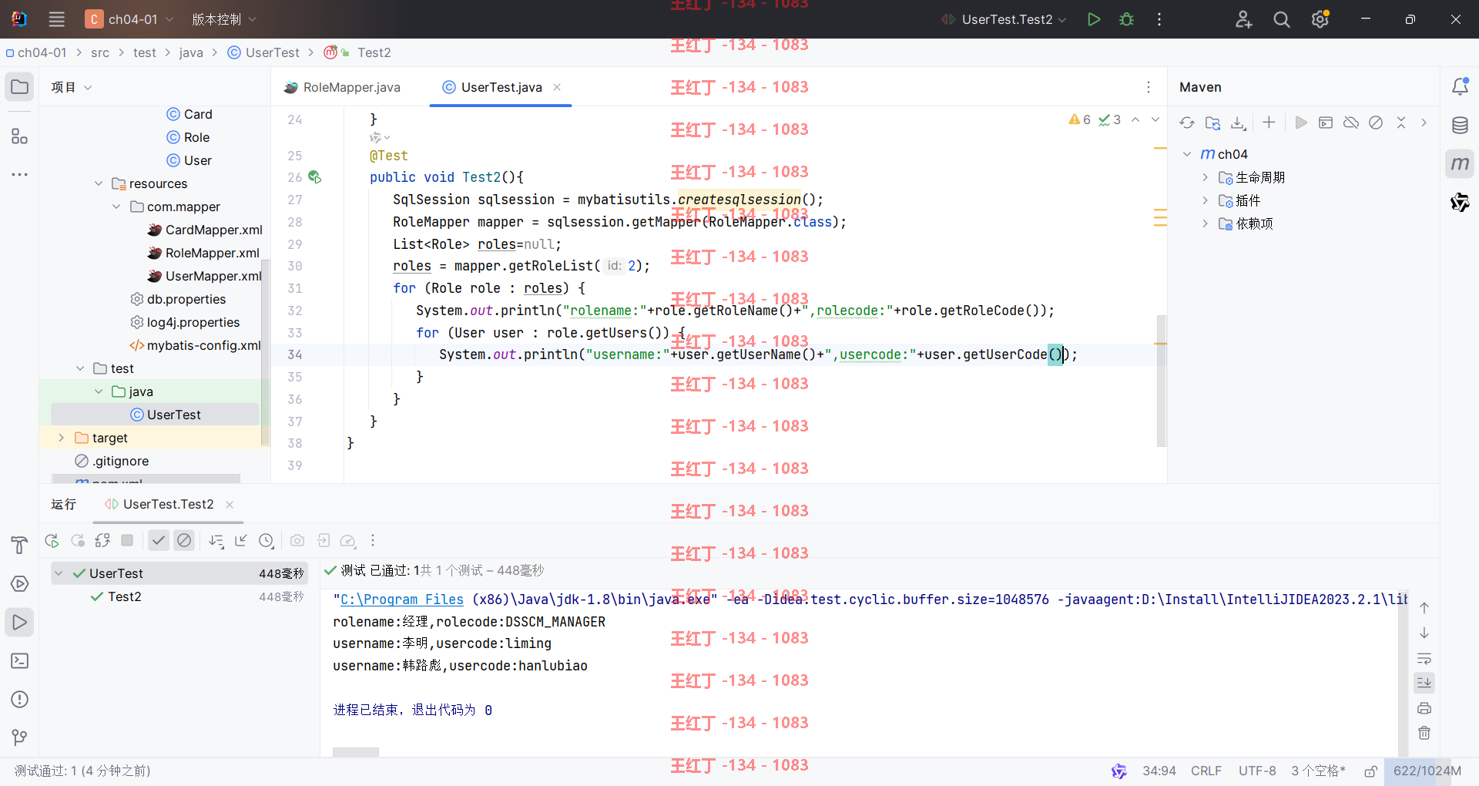Expand 依赖项 in Maven tree
This screenshot has height=786, width=1479.
coord(1205,223)
